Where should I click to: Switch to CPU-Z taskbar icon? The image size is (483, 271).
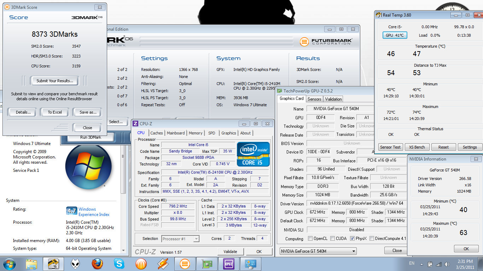point(228,264)
